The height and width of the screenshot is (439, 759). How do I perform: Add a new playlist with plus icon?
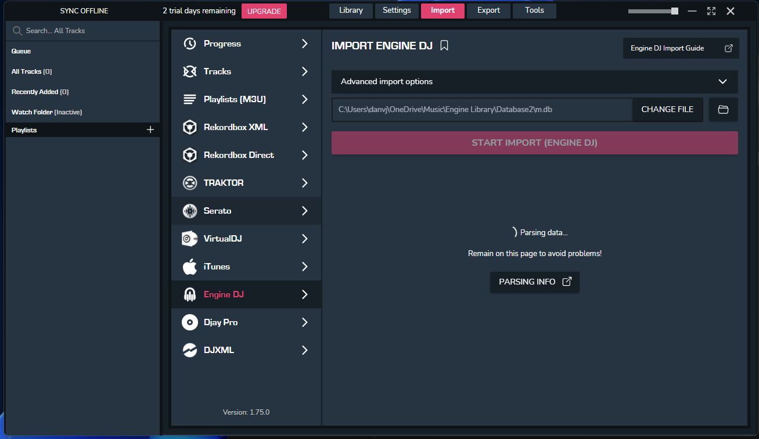click(150, 130)
